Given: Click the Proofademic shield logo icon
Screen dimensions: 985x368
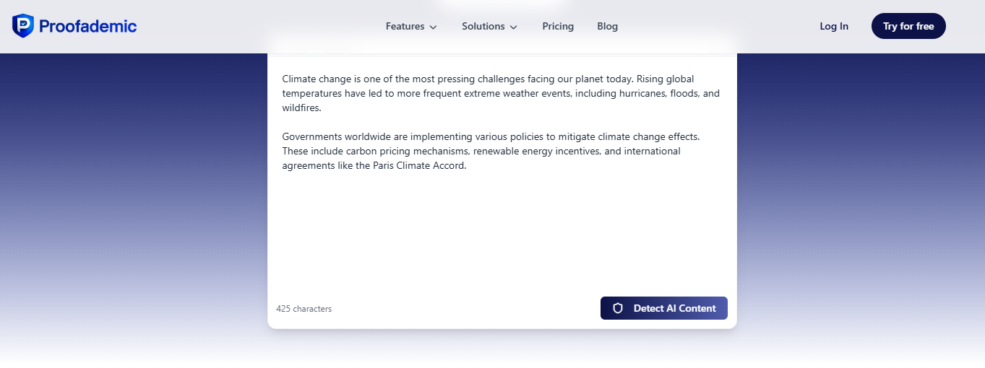Looking at the screenshot, I should tap(23, 26).
